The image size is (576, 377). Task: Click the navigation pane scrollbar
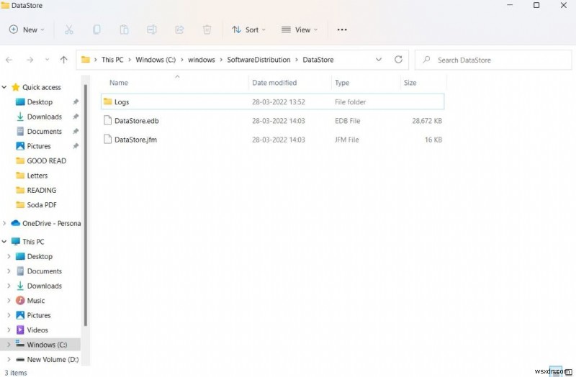click(86, 206)
